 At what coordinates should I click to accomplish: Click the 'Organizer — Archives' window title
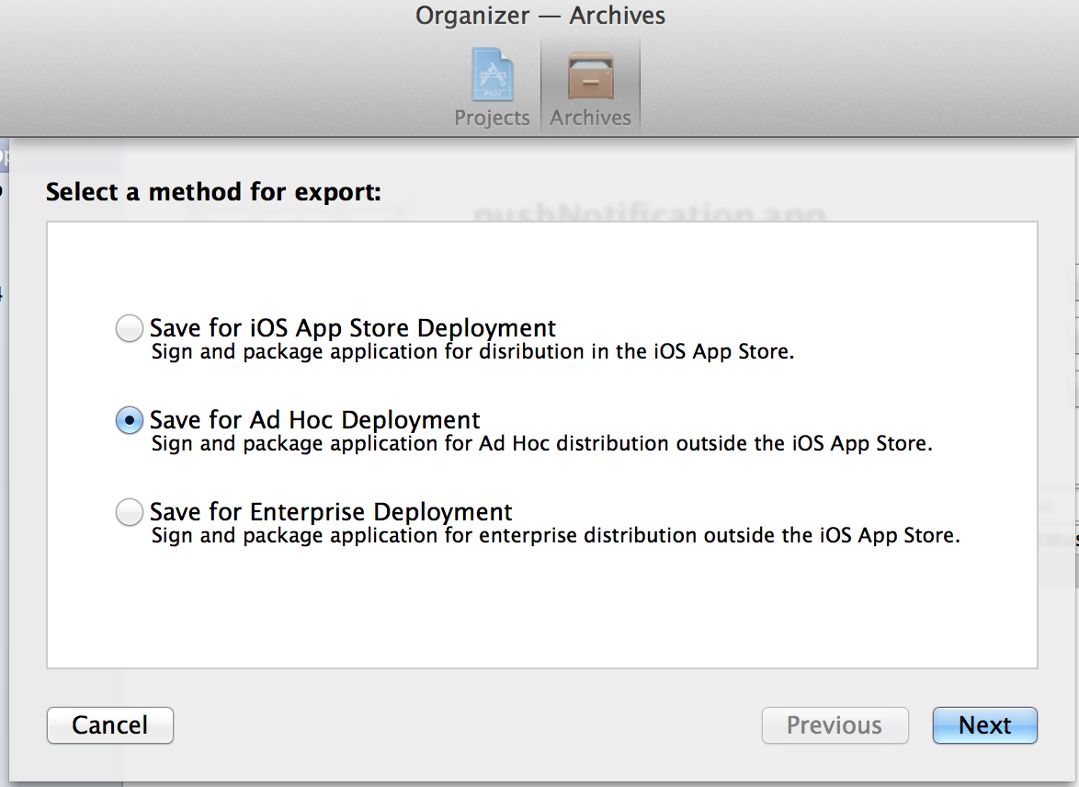[540, 15]
